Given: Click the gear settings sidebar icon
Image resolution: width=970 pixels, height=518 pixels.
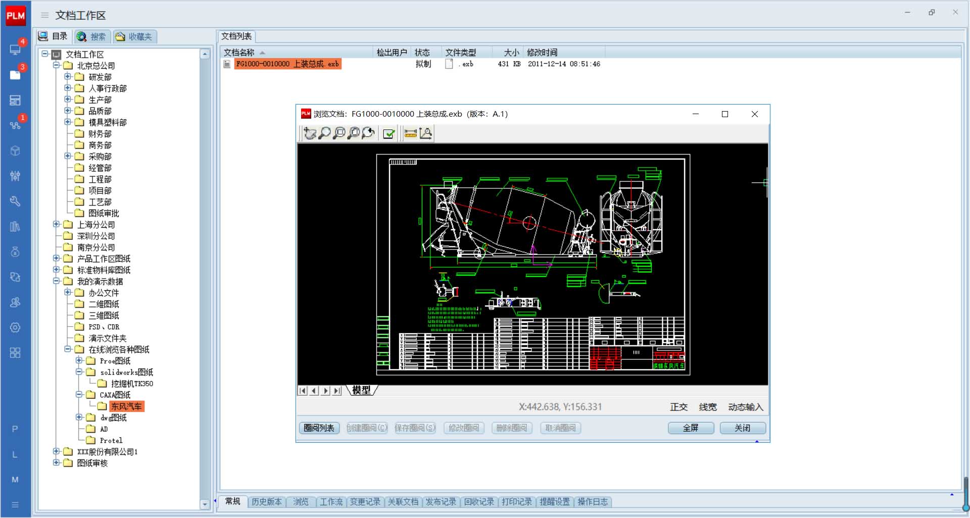Looking at the screenshot, I should pos(15,327).
